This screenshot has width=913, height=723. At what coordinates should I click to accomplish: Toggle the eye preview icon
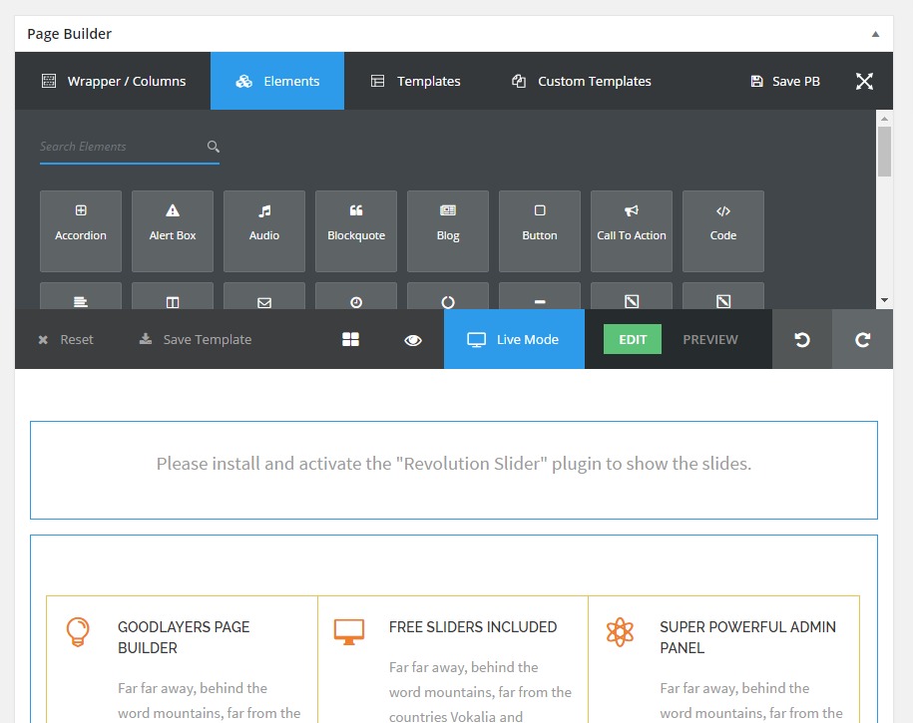(x=413, y=340)
